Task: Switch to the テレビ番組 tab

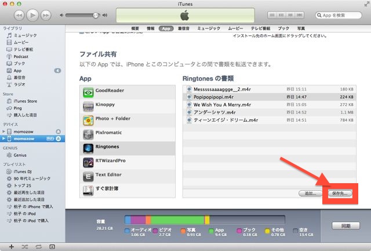Action: tap(260, 28)
